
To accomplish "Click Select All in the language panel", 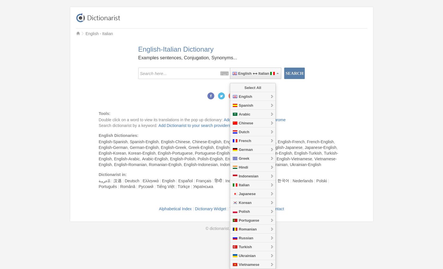I will click(x=252, y=88).
